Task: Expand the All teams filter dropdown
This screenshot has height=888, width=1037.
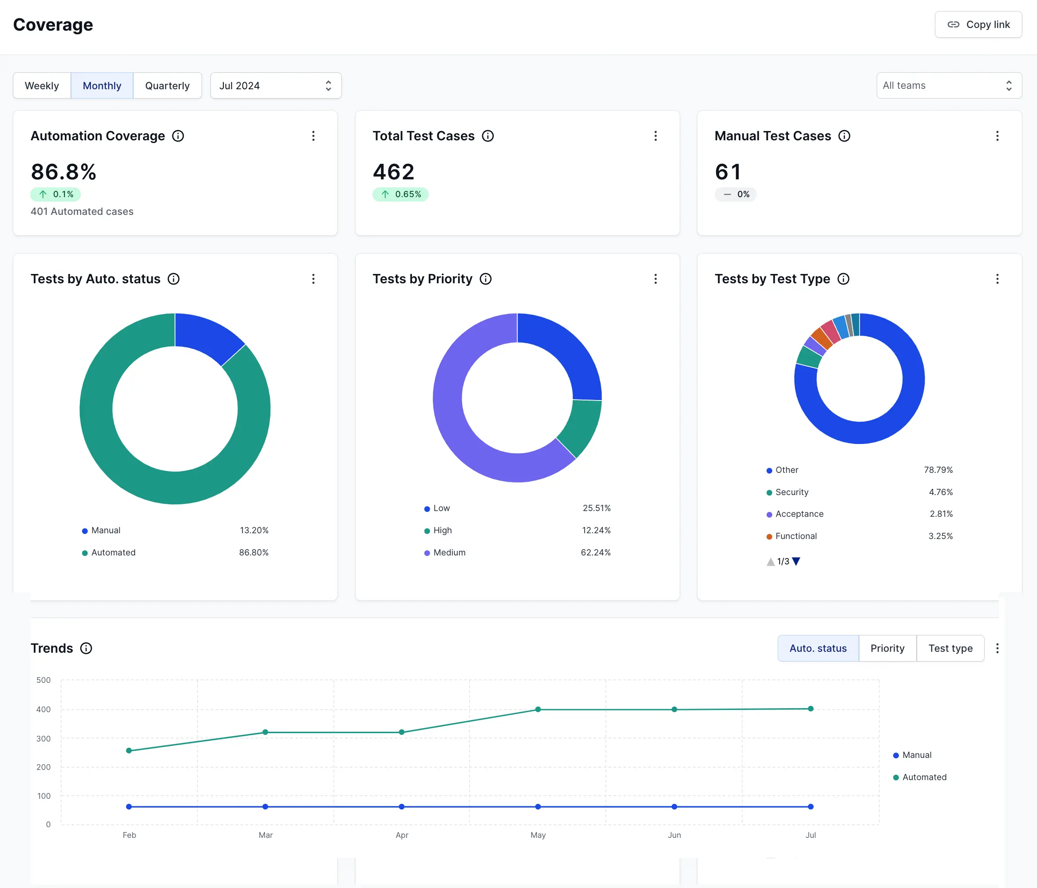Action: point(948,86)
